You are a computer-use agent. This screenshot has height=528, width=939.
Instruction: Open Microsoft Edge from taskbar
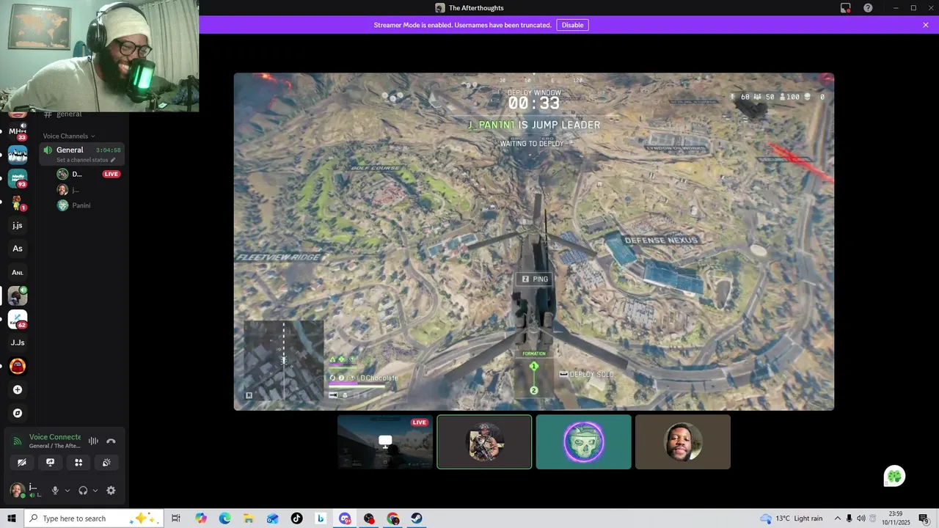point(224,518)
